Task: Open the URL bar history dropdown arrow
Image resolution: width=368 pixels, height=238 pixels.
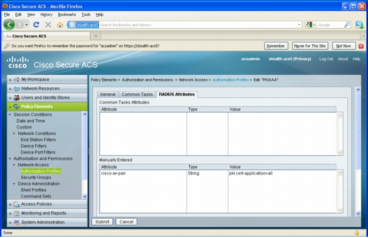Action: click(x=299, y=25)
